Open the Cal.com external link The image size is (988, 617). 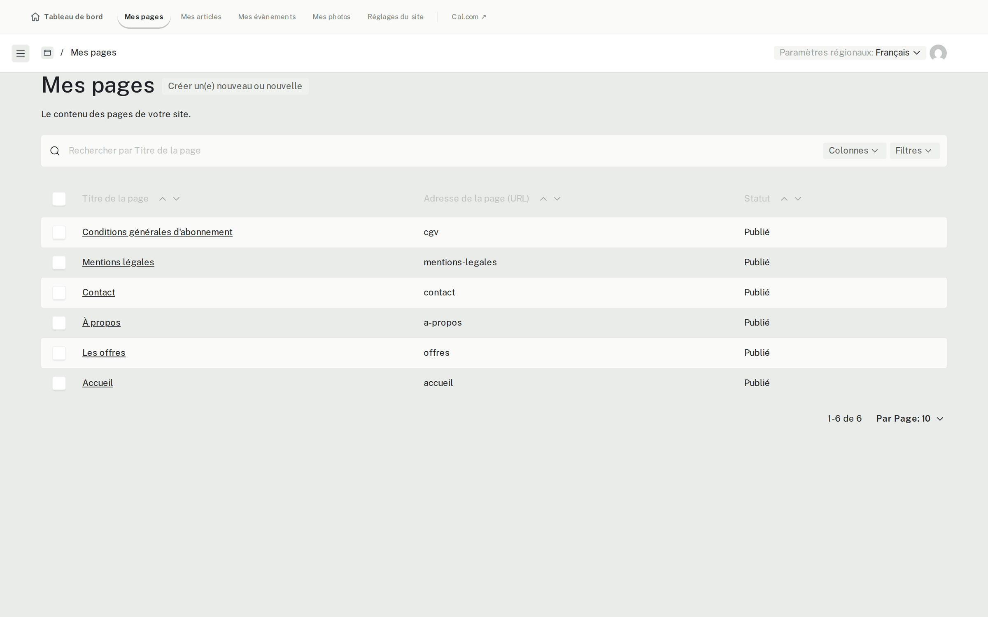tap(469, 17)
